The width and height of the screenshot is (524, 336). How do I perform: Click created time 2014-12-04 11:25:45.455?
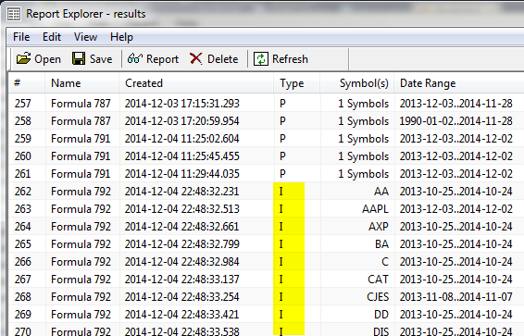pyautogui.click(x=182, y=156)
